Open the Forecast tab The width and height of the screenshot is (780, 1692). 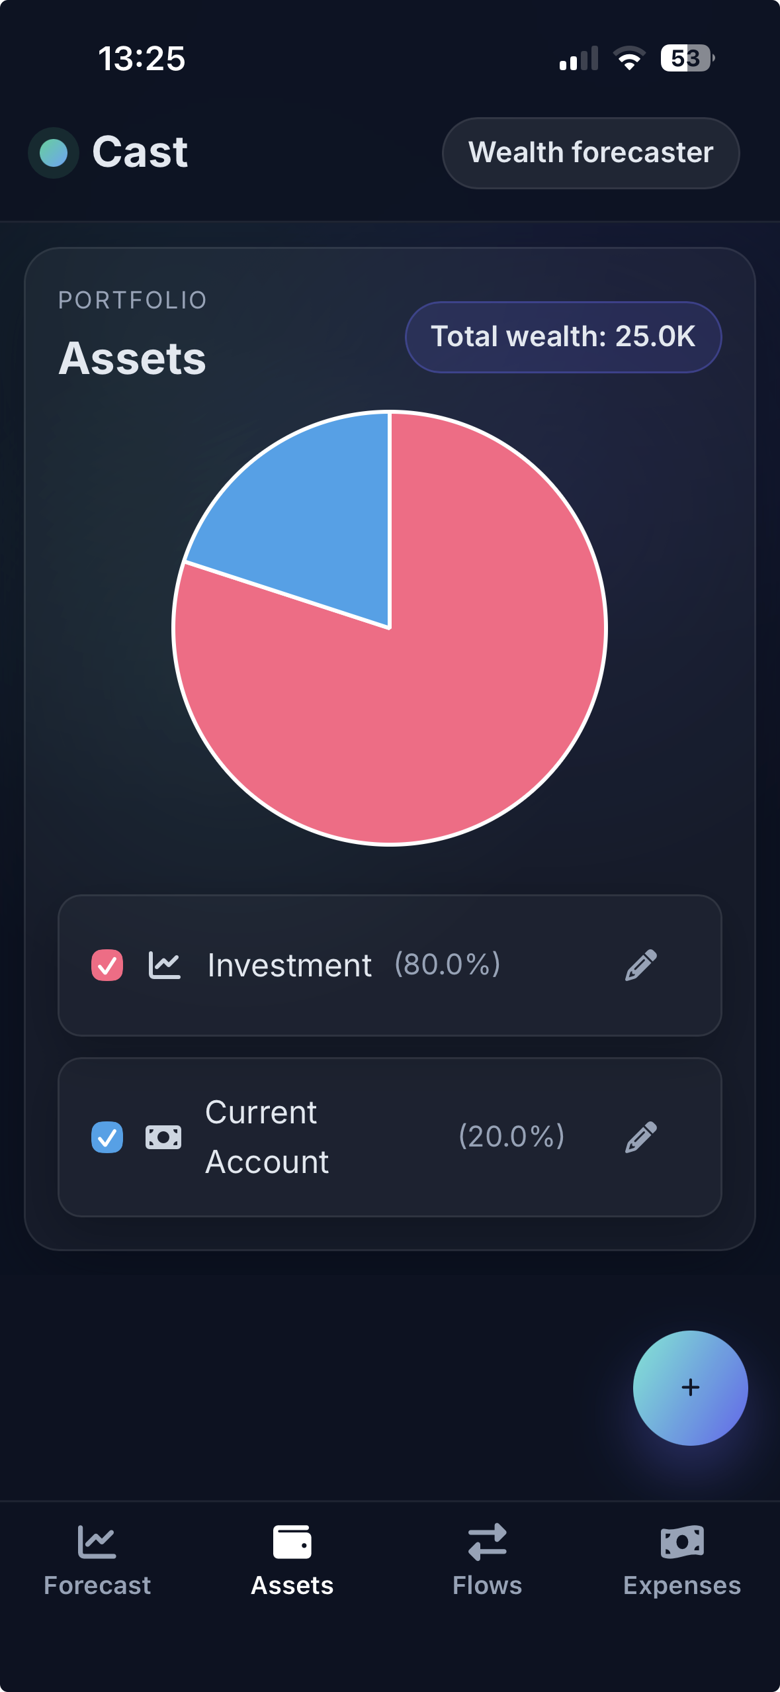point(97,1558)
